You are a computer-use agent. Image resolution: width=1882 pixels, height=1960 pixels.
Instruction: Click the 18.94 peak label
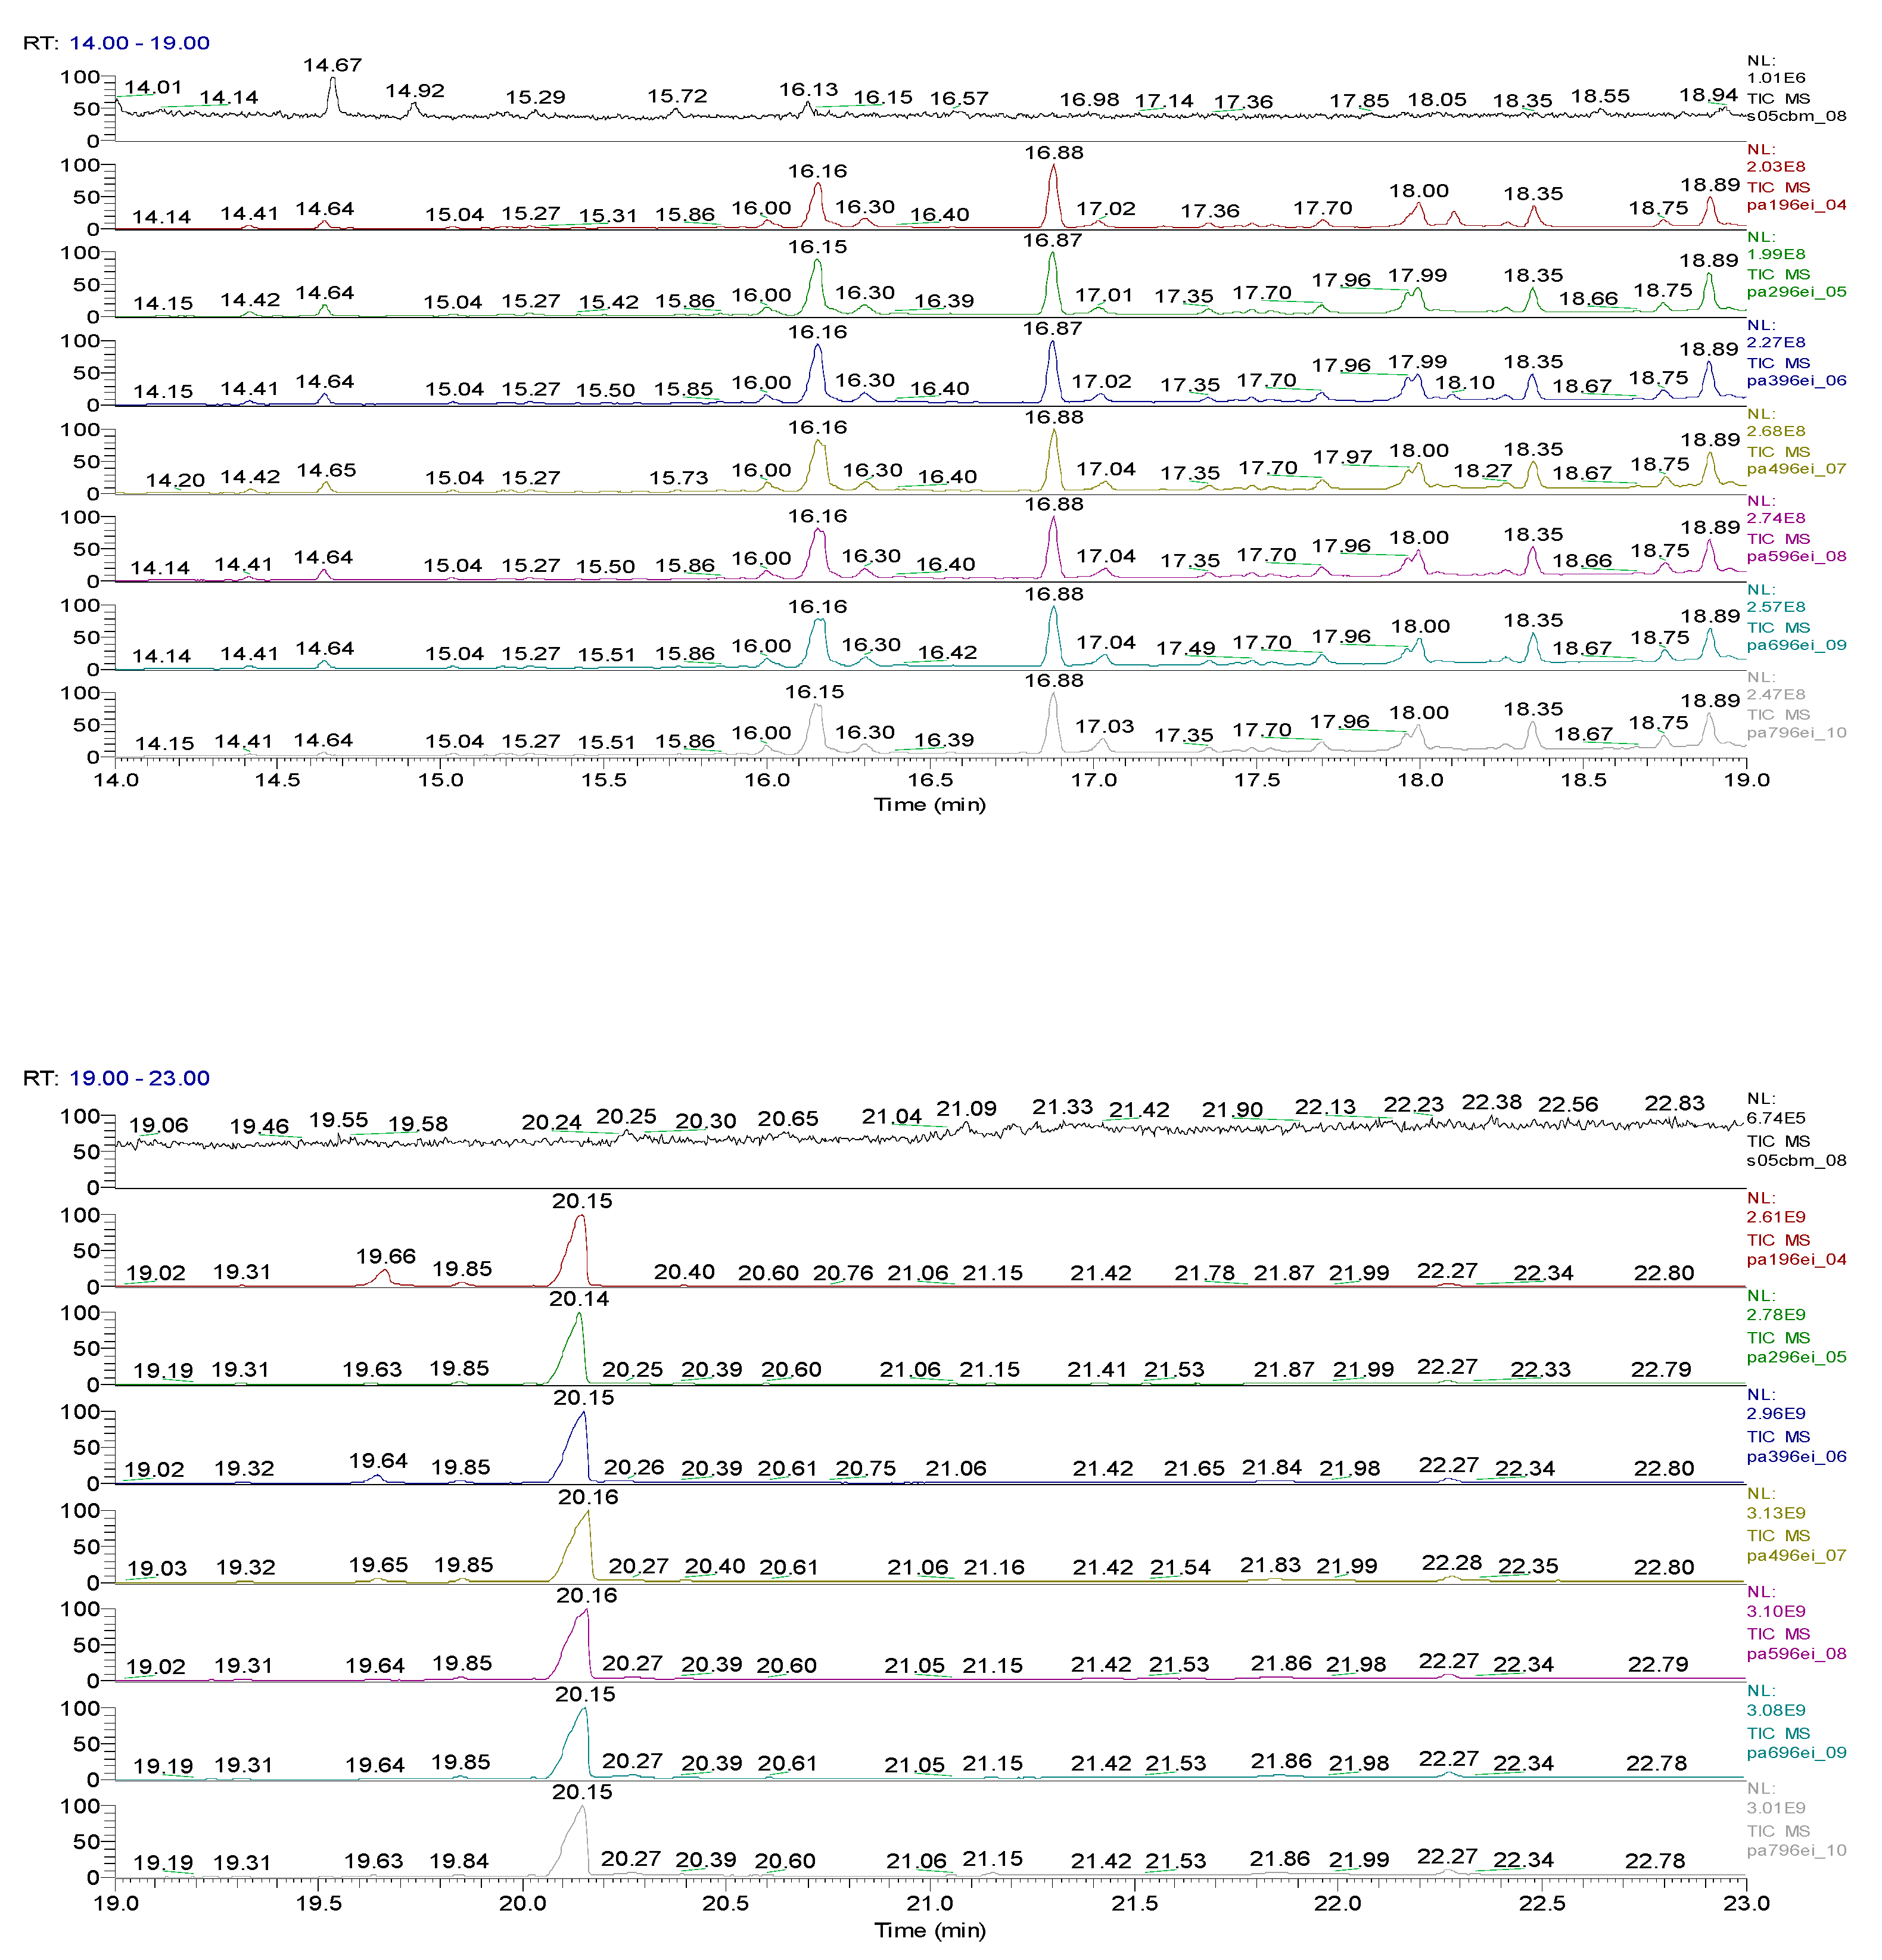pyautogui.click(x=1709, y=95)
